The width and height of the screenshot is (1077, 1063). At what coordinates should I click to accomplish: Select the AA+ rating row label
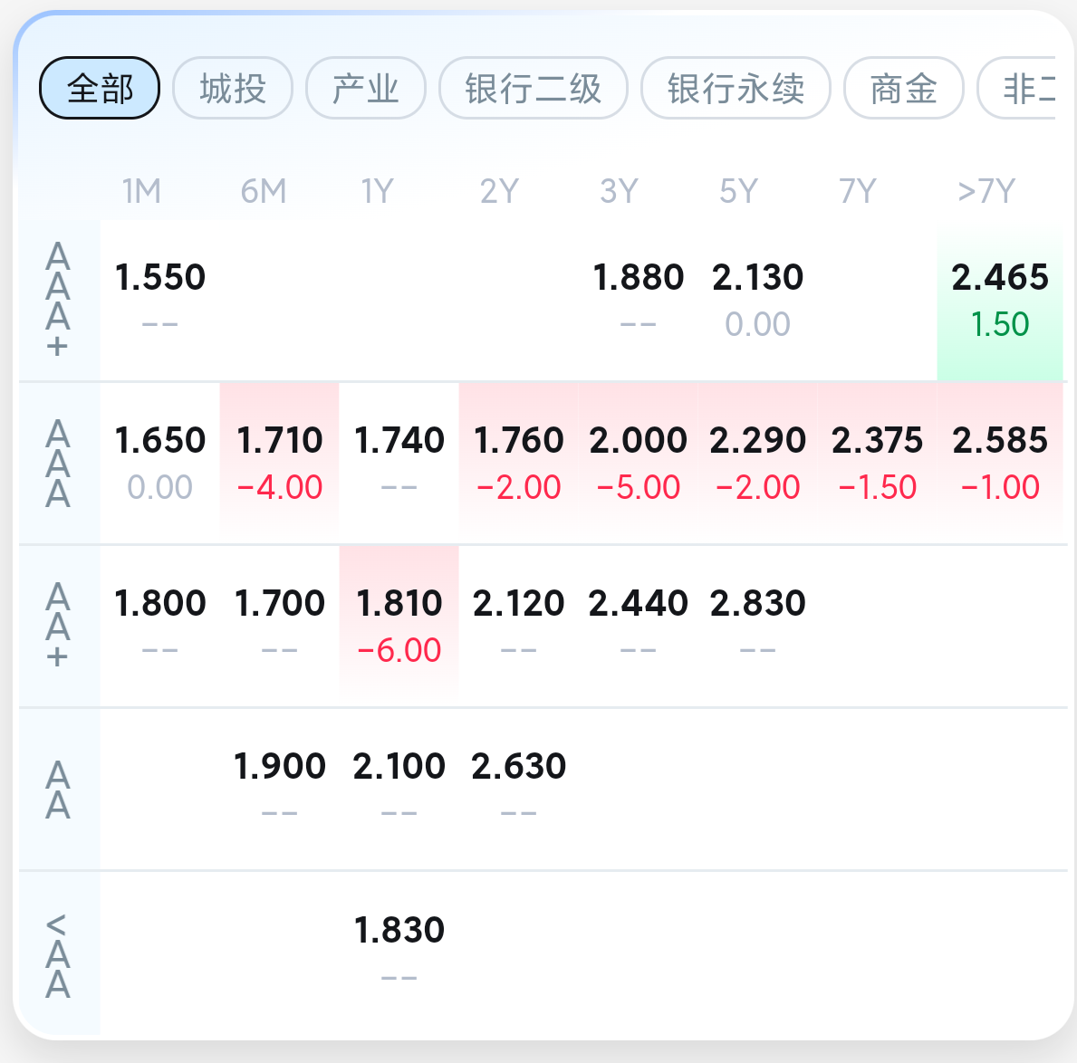point(58,625)
